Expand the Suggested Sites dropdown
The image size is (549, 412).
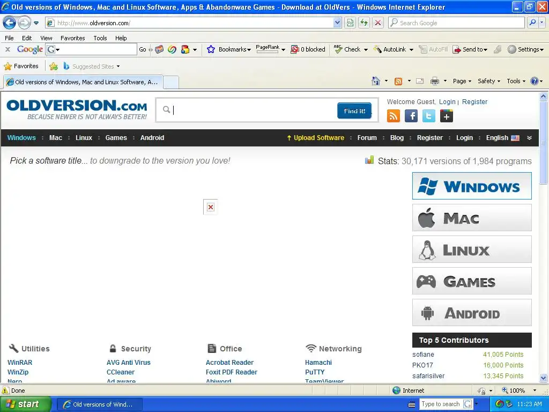(118, 66)
